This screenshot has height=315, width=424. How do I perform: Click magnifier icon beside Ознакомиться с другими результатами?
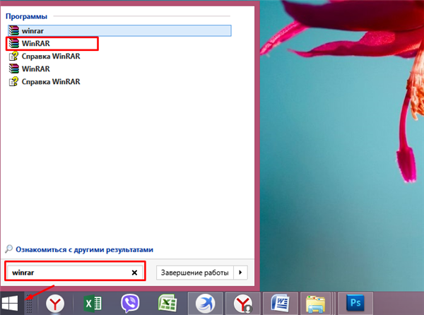pos(8,249)
